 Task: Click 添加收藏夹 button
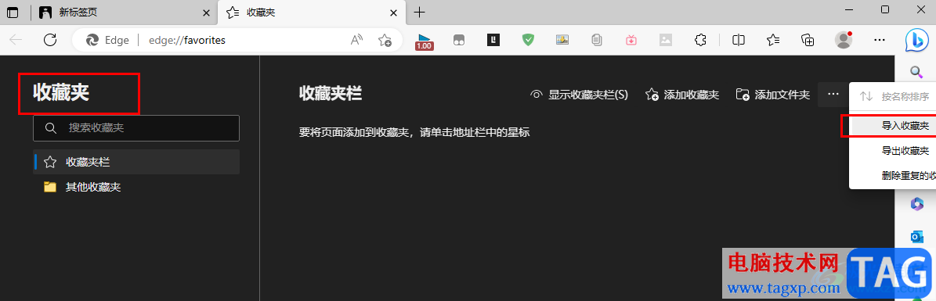coord(682,94)
